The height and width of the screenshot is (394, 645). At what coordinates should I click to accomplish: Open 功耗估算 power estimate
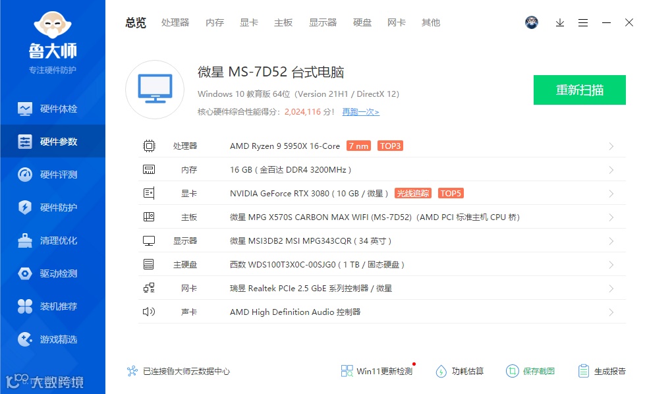(459, 372)
